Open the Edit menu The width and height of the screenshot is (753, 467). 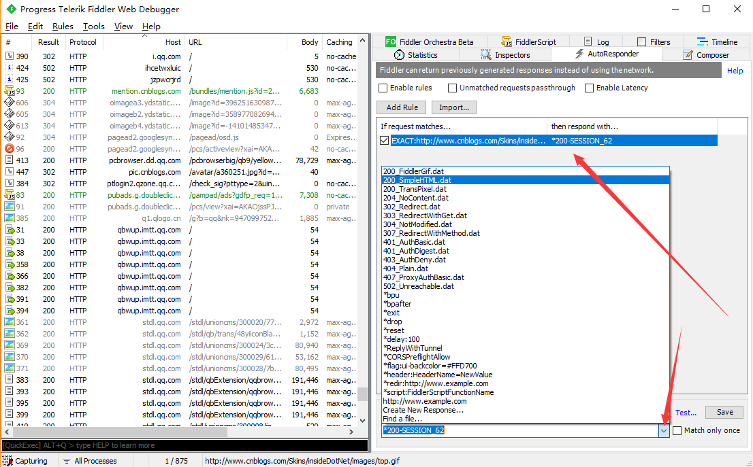point(35,27)
